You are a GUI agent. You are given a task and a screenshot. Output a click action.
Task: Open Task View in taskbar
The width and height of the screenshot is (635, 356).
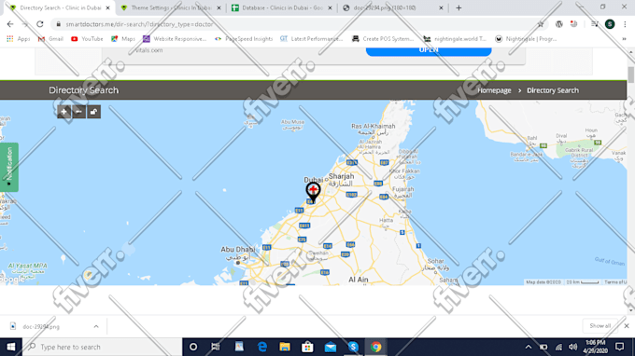point(216,347)
